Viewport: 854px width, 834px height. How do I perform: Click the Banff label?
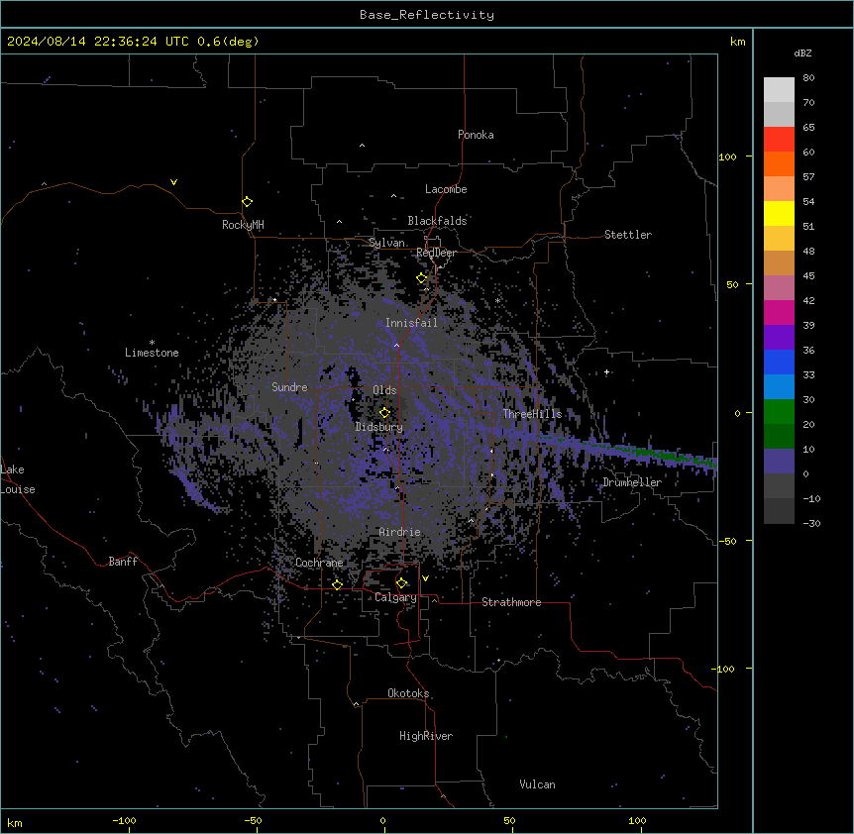coord(123,562)
